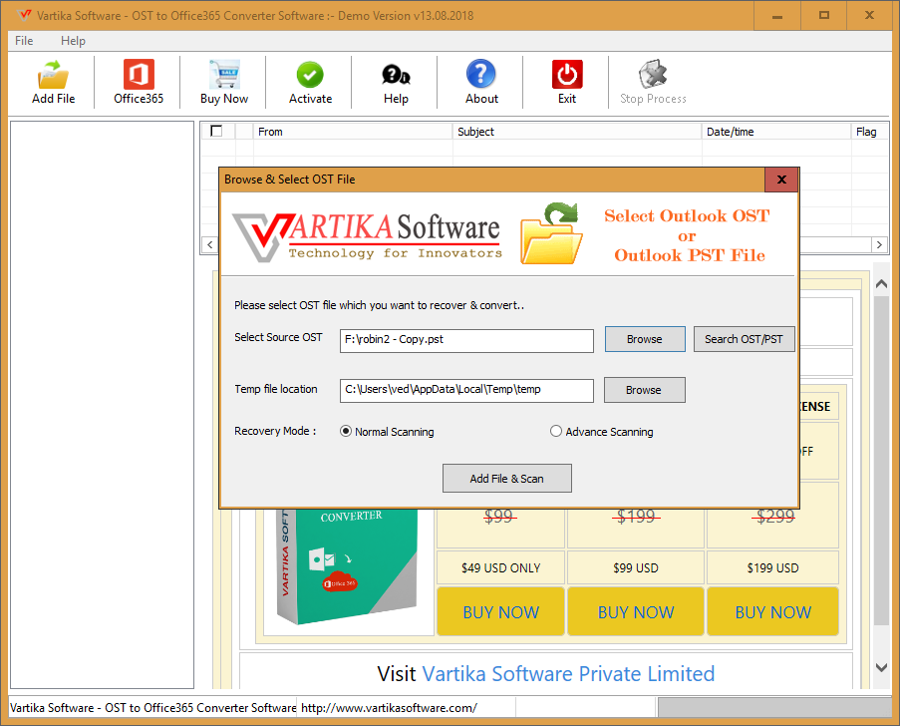This screenshot has height=726, width=900.
Task: Click the Select Source OST path field
Action: tap(466, 340)
